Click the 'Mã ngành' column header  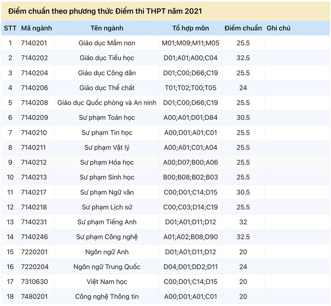click(x=36, y=28)
